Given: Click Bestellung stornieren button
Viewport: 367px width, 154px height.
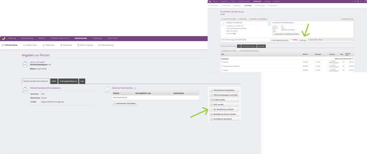Looking at the screenshot, I should coord(347,19).
